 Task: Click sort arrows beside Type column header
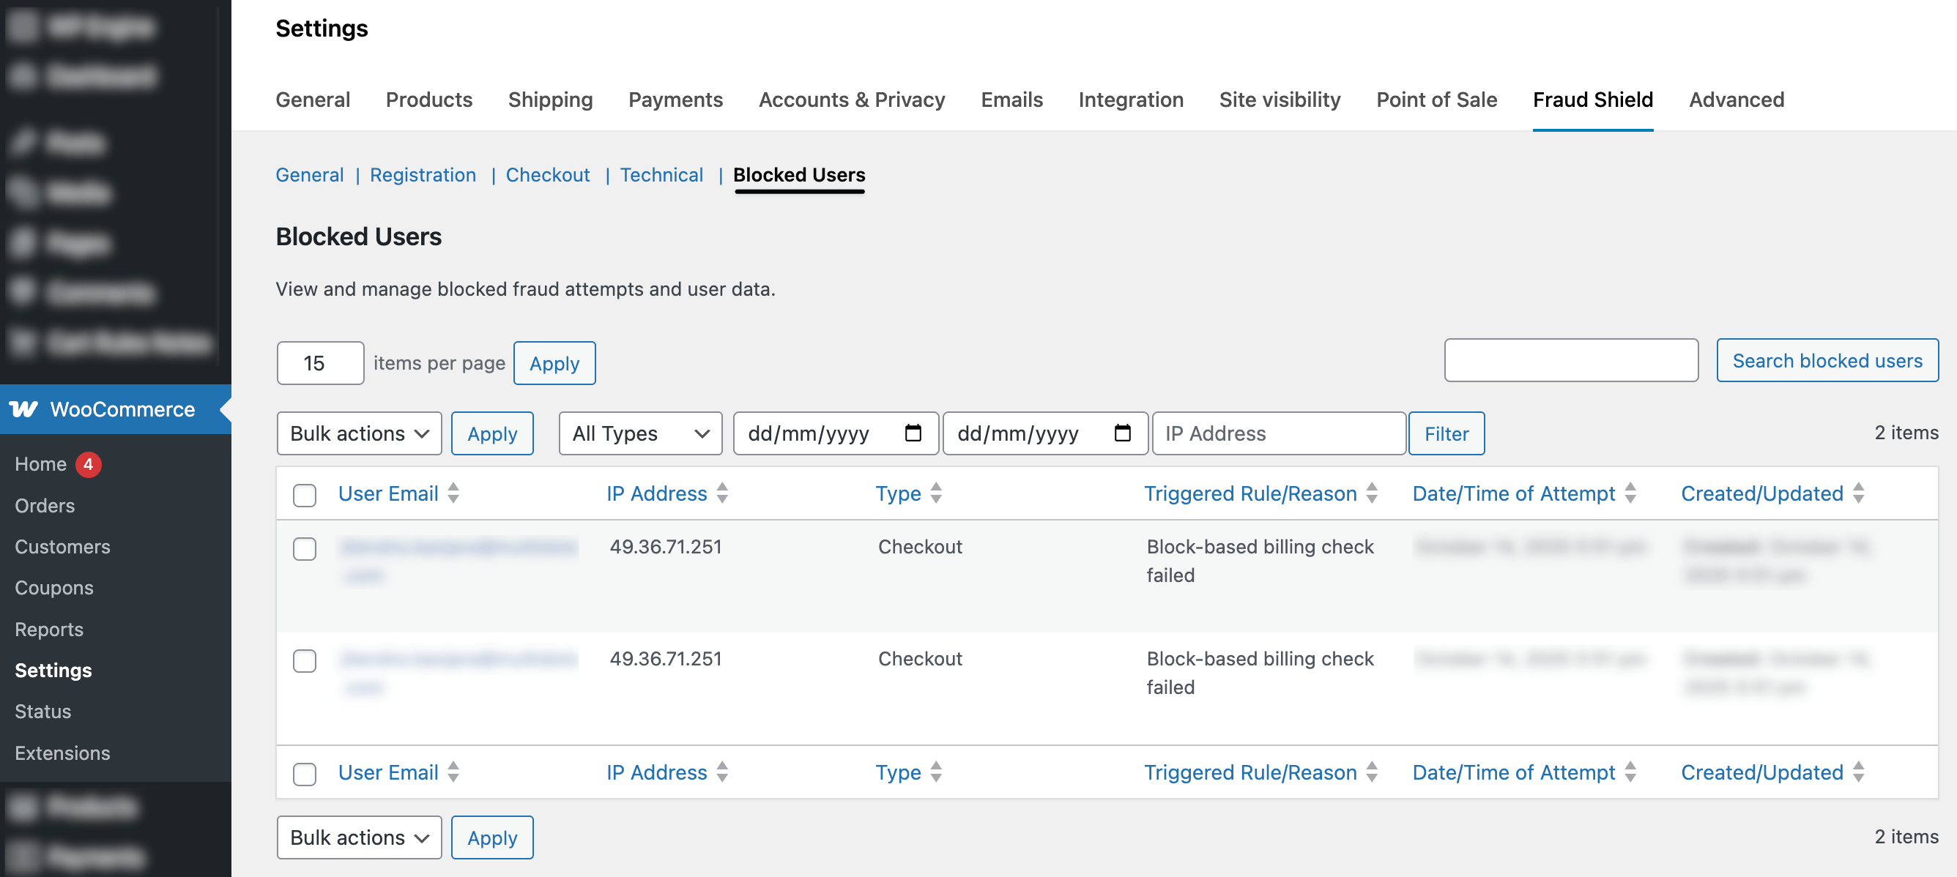936,493
